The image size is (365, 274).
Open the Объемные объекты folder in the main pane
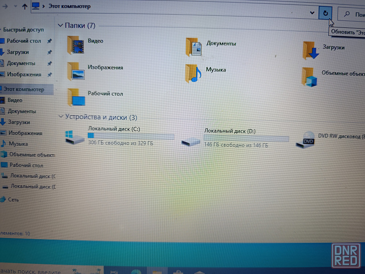[309, 77]
